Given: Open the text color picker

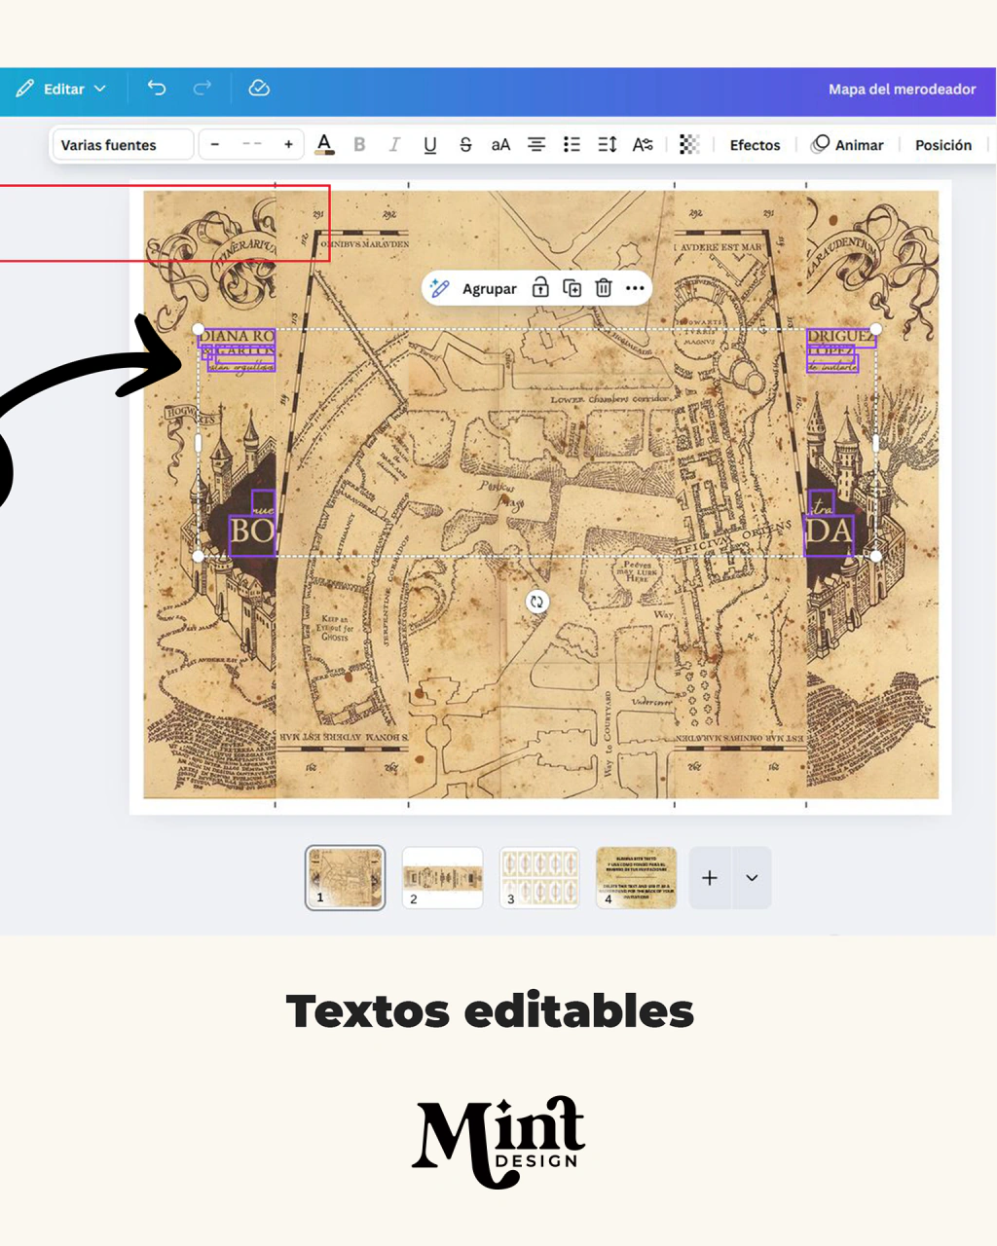Looking at the screenshot, I should 324,145.
